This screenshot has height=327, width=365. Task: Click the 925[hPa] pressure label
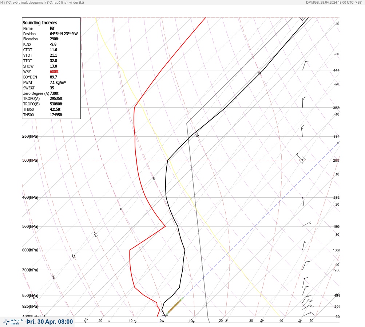tap(30, 306)
